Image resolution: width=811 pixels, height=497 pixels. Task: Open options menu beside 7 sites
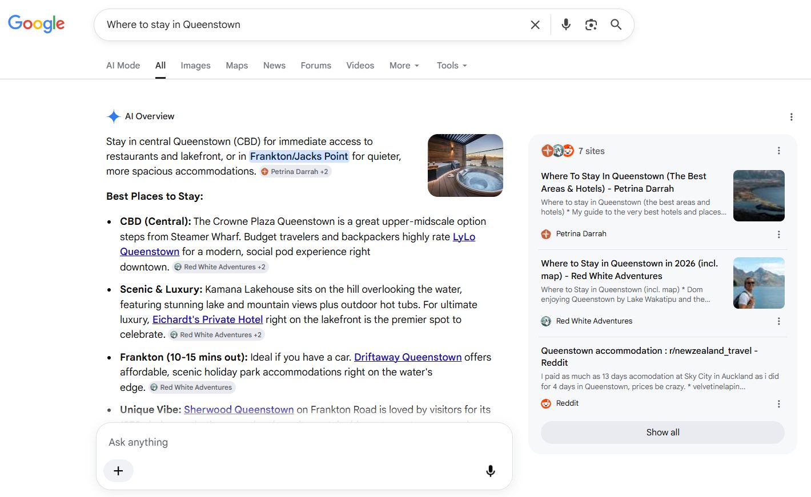778,151
